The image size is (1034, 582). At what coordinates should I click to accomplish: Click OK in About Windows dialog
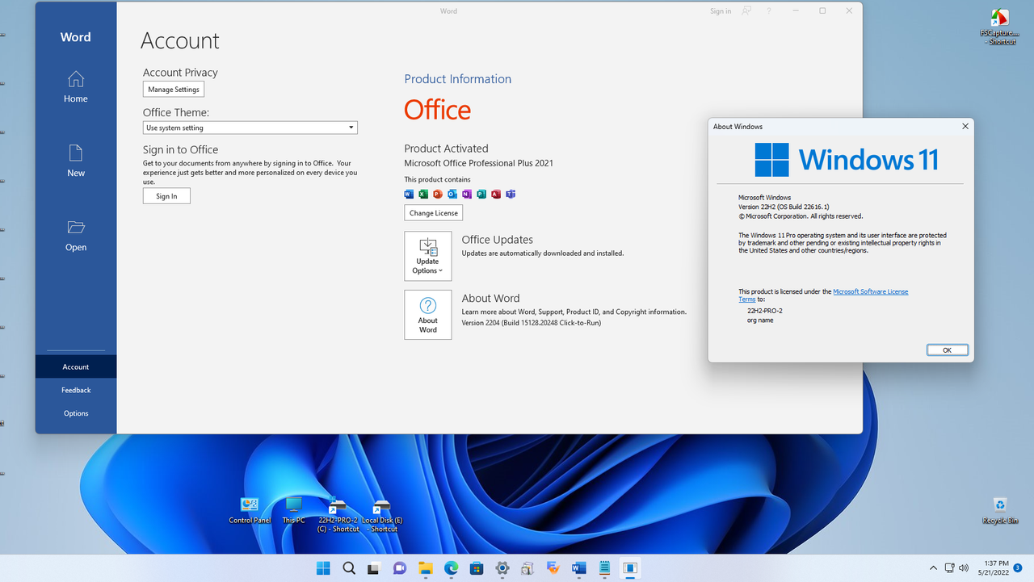coord(947,350)
